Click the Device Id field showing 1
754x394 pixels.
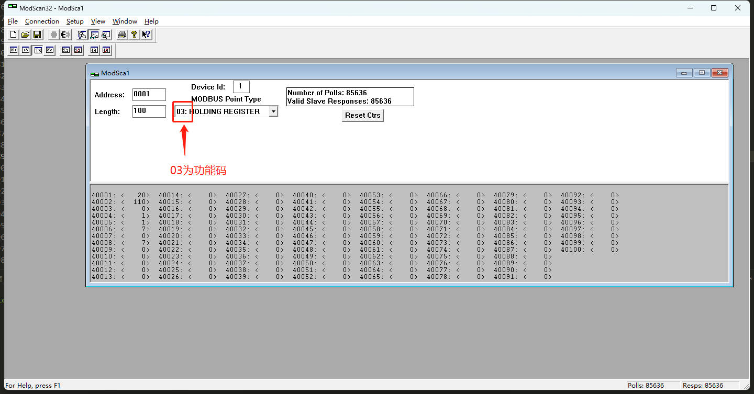tap(241, 86)
